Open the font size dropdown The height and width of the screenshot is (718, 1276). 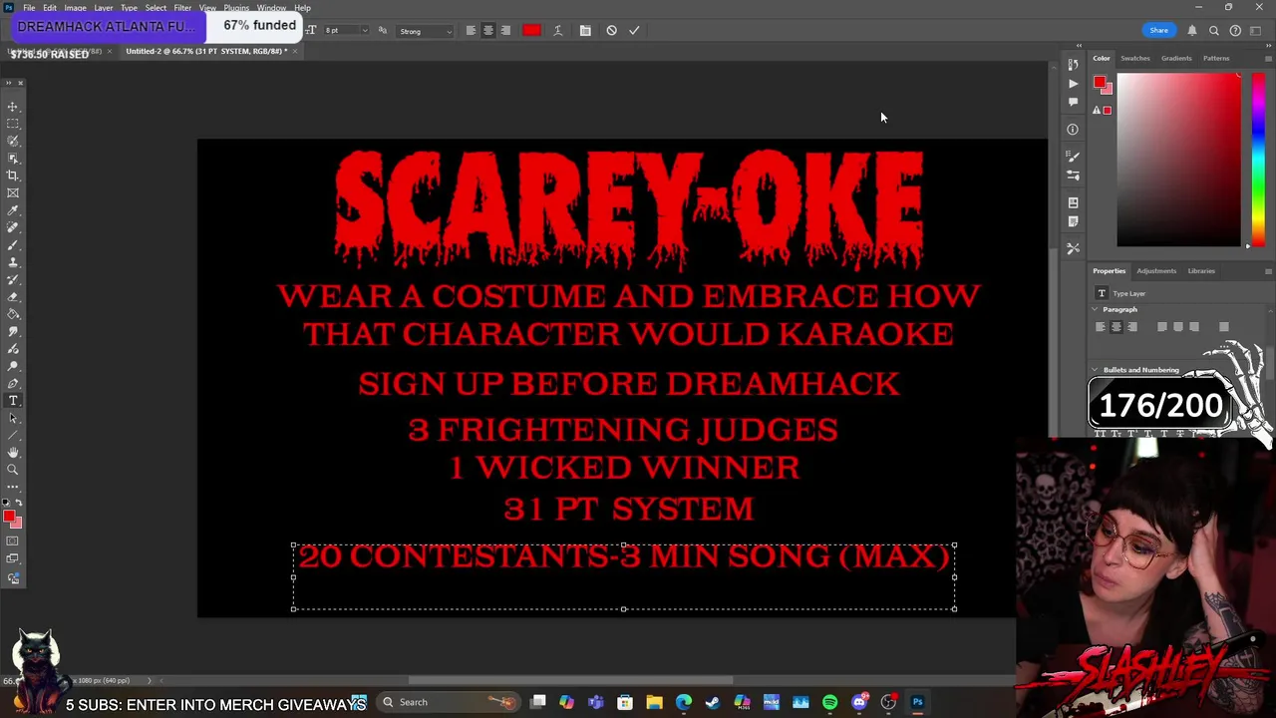[x=364, y=31]
